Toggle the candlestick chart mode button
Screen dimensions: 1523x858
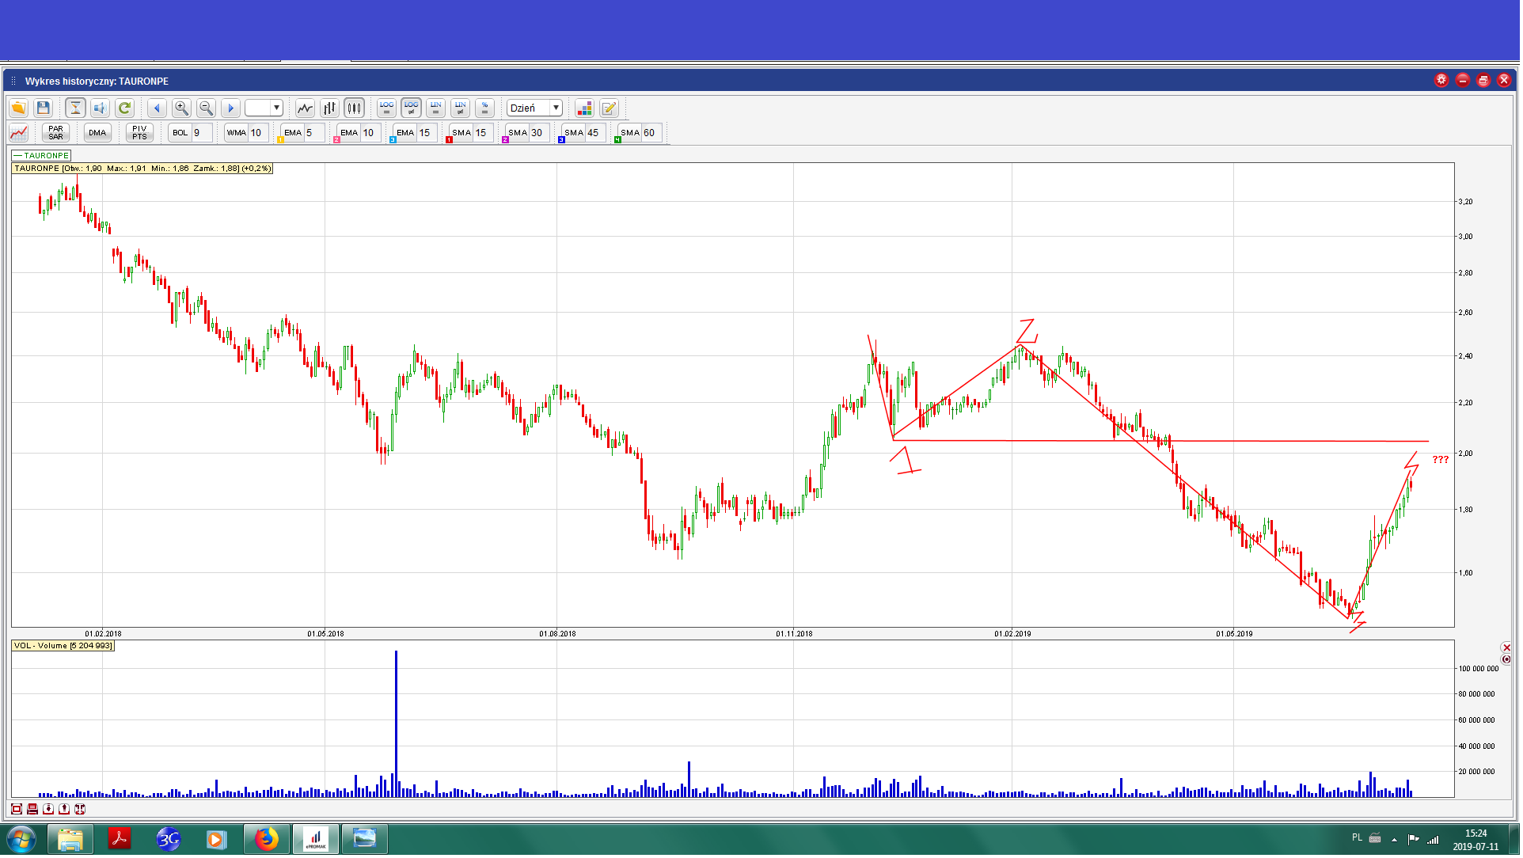354,108
